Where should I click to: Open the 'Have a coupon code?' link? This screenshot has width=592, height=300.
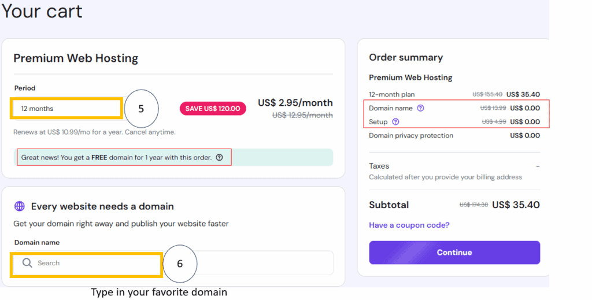pos(409,225)
